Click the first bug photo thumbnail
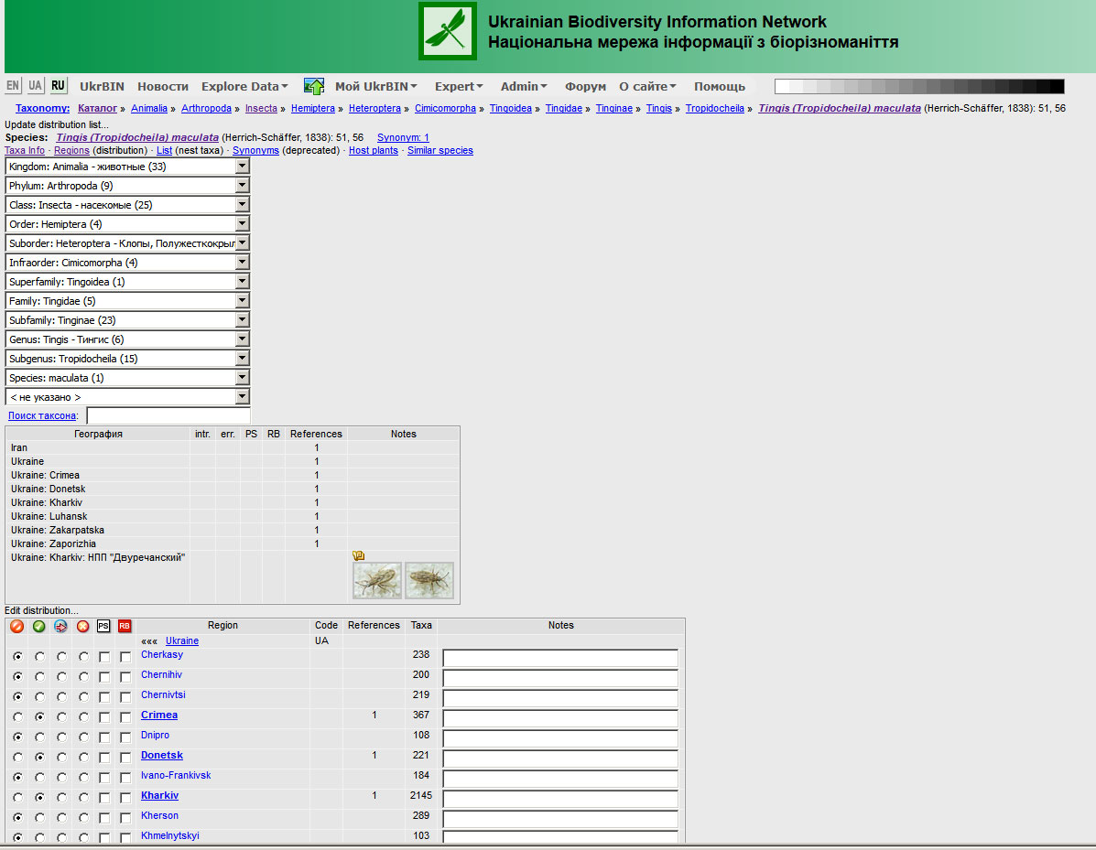1096x850 pixels. click(377, 580)
